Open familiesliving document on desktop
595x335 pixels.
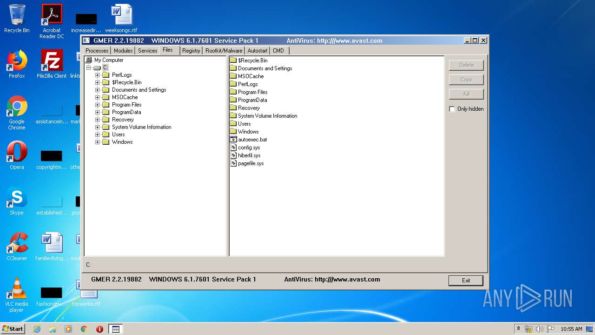[52, 247]
